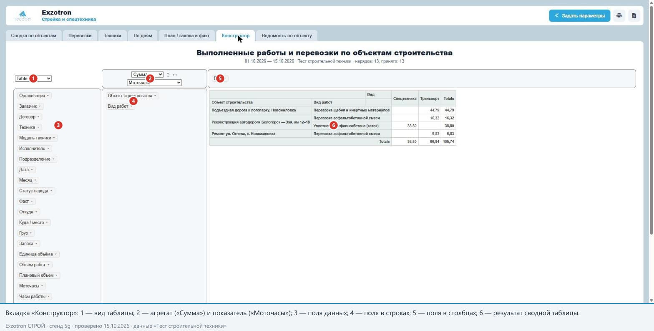Open the Table renderer dropdown

coord(33,78)
